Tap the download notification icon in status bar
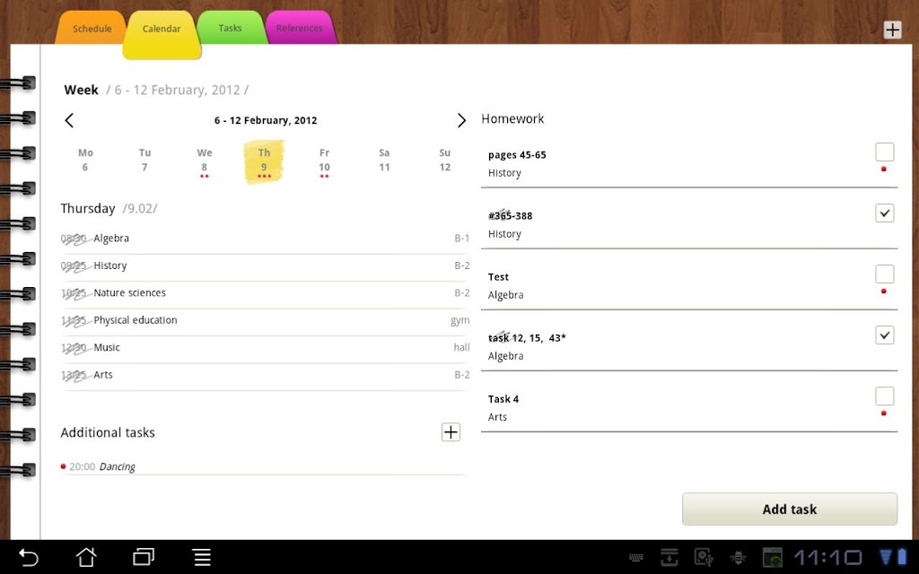 pyautogui.click(x=669, y=558)
